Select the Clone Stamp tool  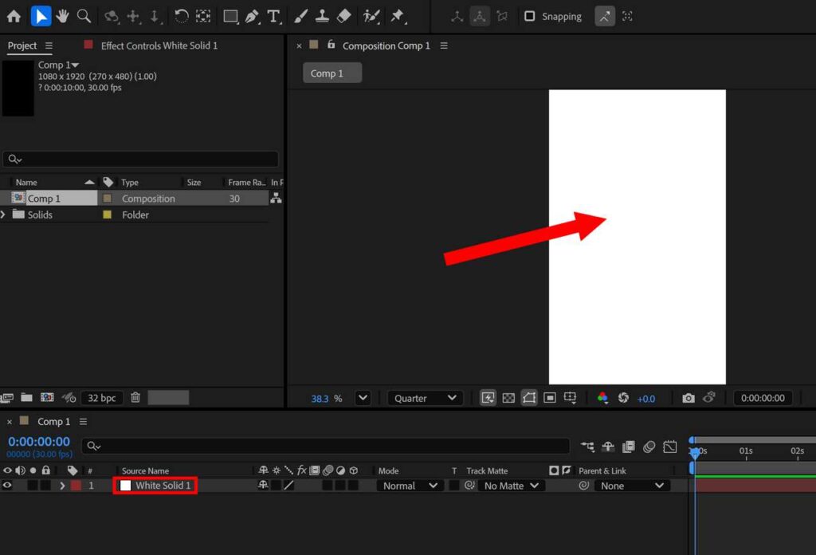(322, 16)
